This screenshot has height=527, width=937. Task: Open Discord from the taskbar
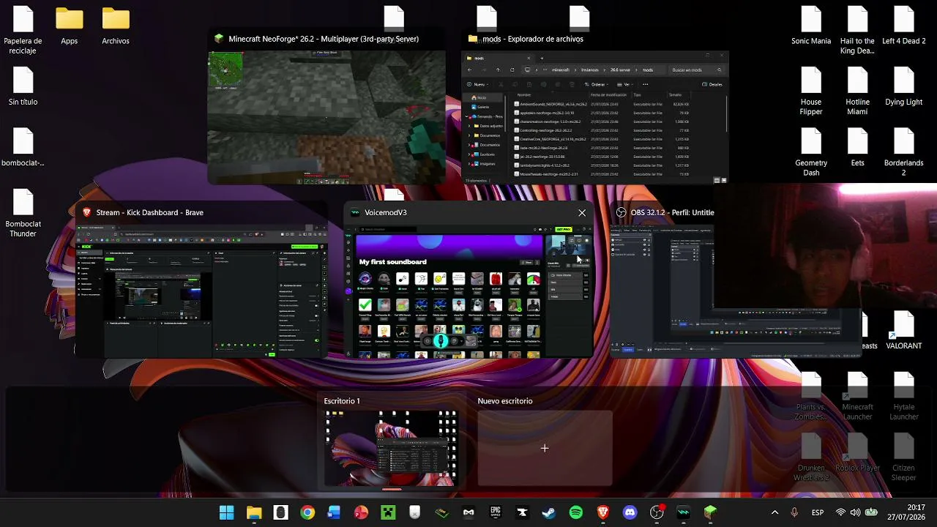(x=630, y=512)
